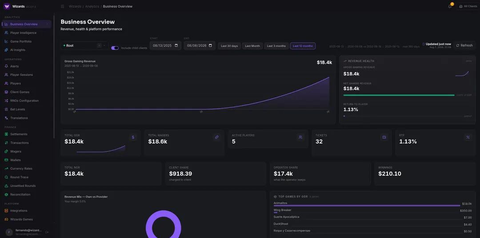This screenshot has width=480, height=238.
Task: Click the end date input field
Action: 199,46
